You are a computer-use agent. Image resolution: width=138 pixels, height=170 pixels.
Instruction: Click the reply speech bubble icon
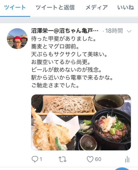pos(35,159)
